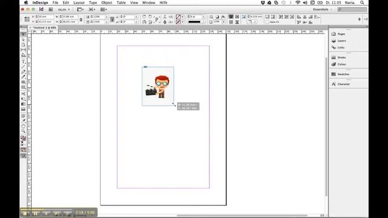Viewport: 388px width, 218px height.
Task: Toggle the screen mode button at toolbox bottom
Action: 23,156
